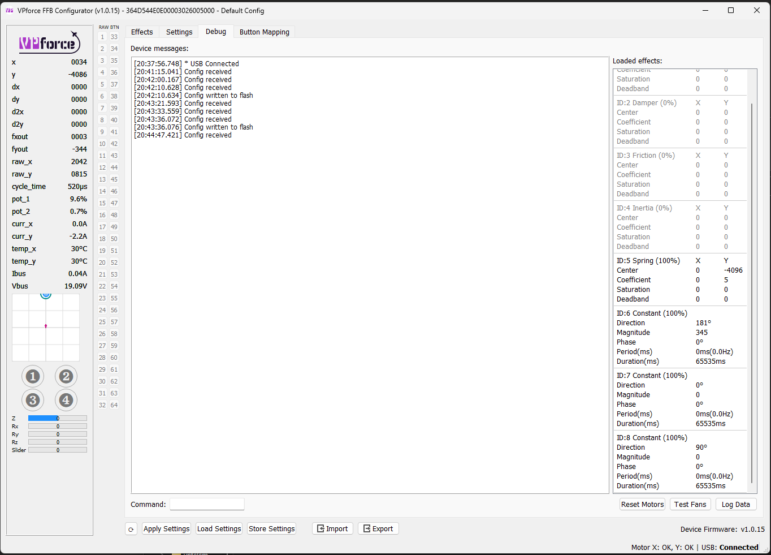Image resolution: width=771 pixels, height=555 pixels.
Task: Click the "ID:3 Friction (0%)" effect heading
Action: [646, 156]
